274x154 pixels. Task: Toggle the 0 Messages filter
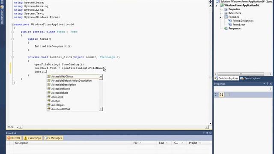(53, 138)
